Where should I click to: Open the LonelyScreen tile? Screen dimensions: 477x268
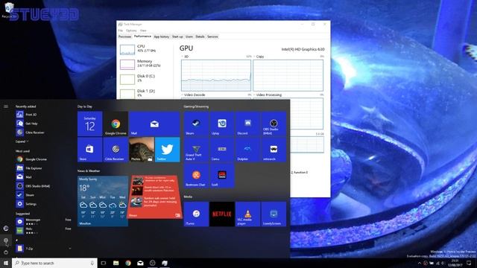pyautogui.click(x=274, y=214)
